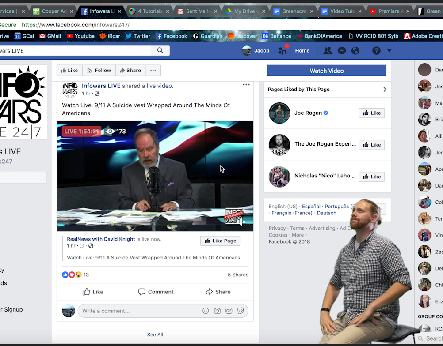Like the Infowars LIVE page
This screenshot has height=346, width=443.
click(69, 71)
